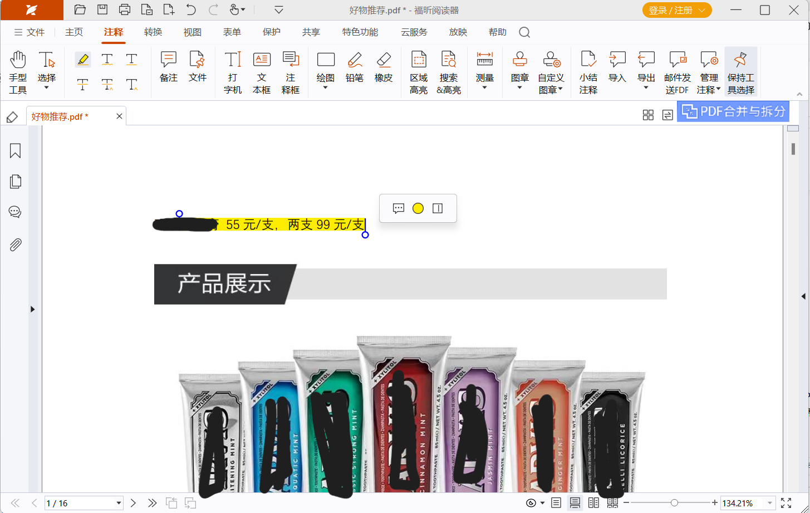Click the vertical scrollbar thumb
The height and width of the screenshot is (513, 810).
pyautogui.click(x=793, y=149)
